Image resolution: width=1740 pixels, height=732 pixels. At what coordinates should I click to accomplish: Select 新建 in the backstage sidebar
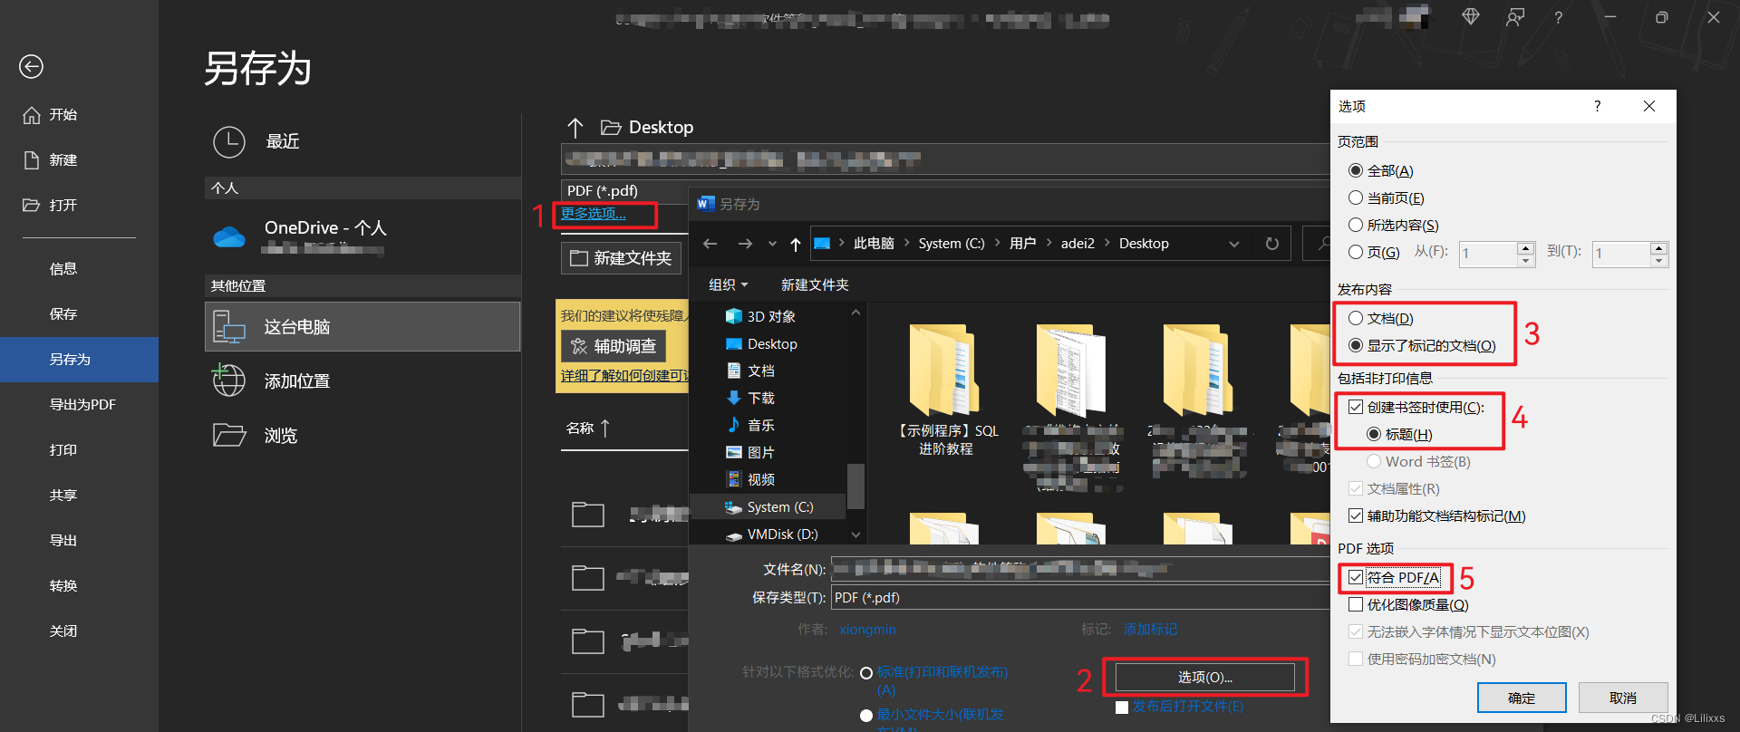51,160
